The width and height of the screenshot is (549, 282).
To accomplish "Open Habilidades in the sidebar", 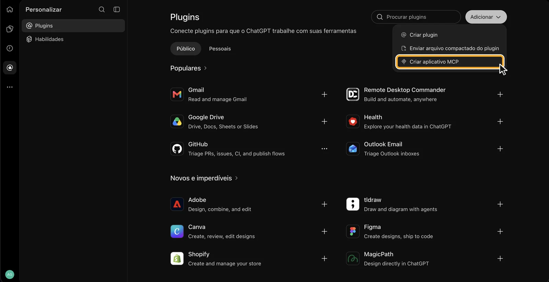I will pyautogui.click(x=73, y=39).
